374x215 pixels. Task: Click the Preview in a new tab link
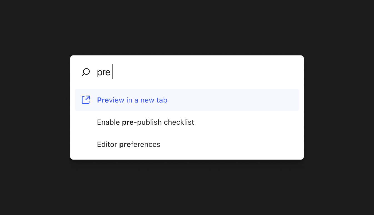click(x=132, y=100)
